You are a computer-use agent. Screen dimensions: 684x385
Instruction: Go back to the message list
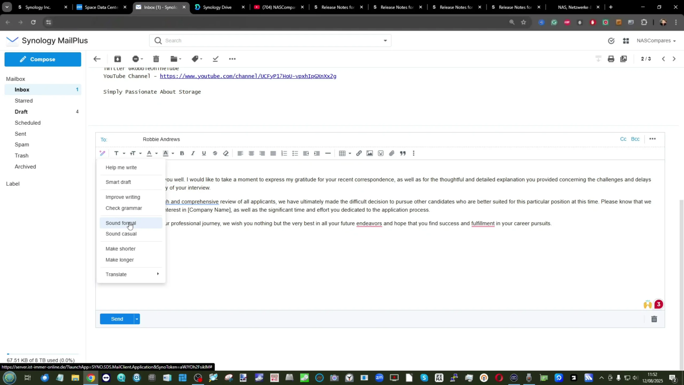(97, 59)
